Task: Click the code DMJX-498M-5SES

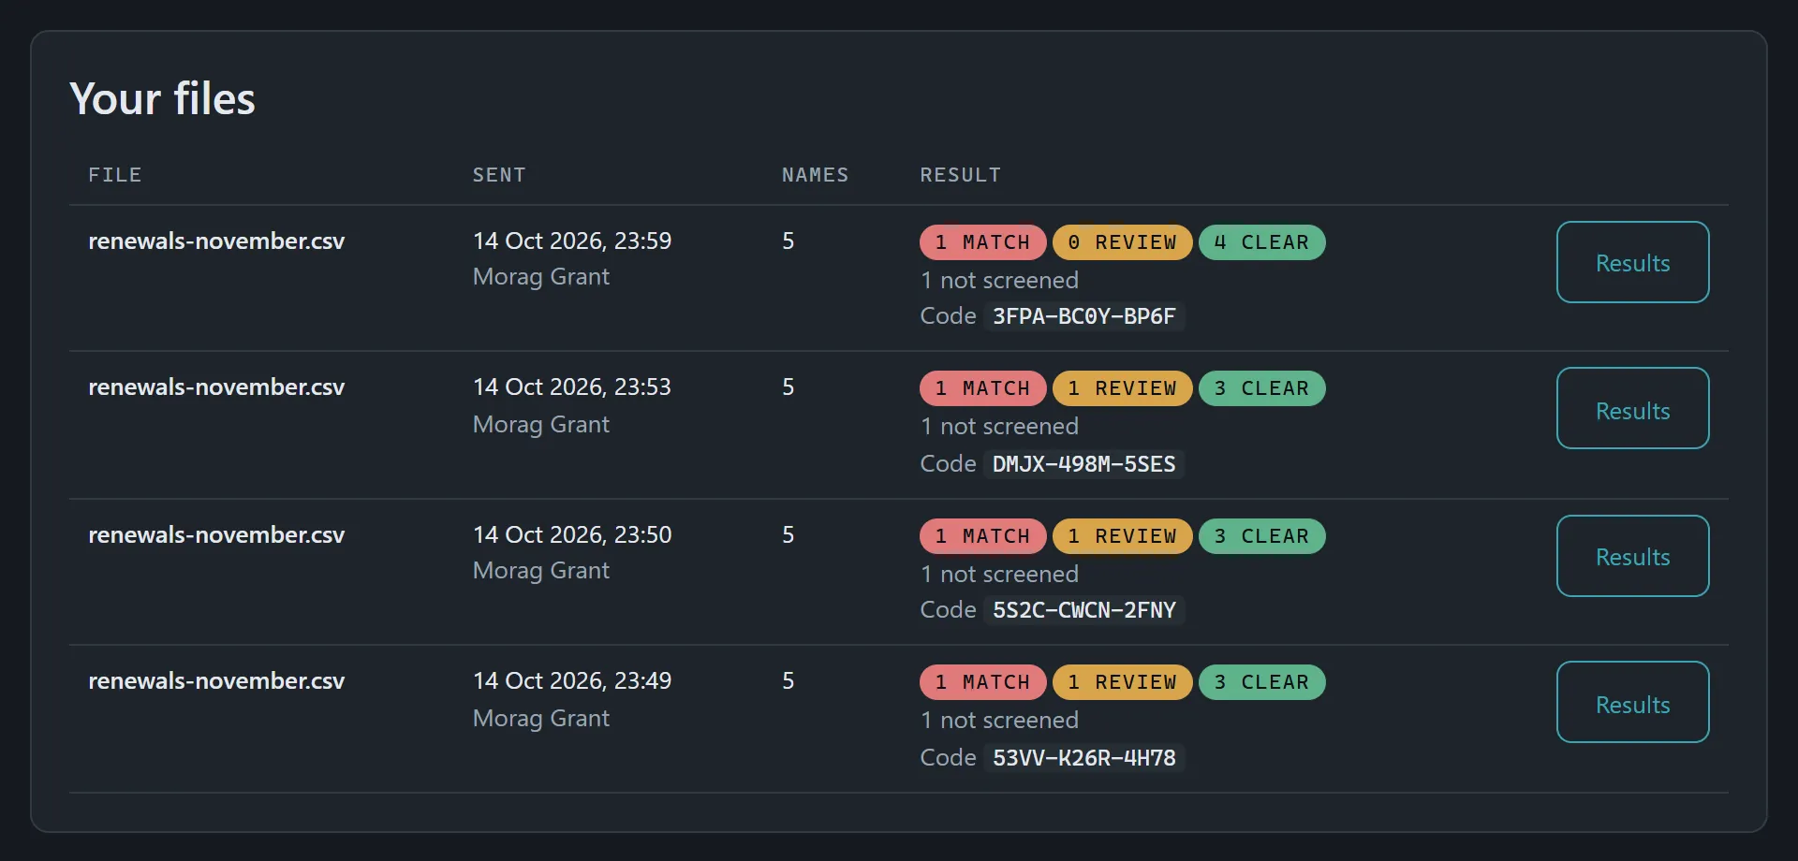Action: pos(1083,464)
